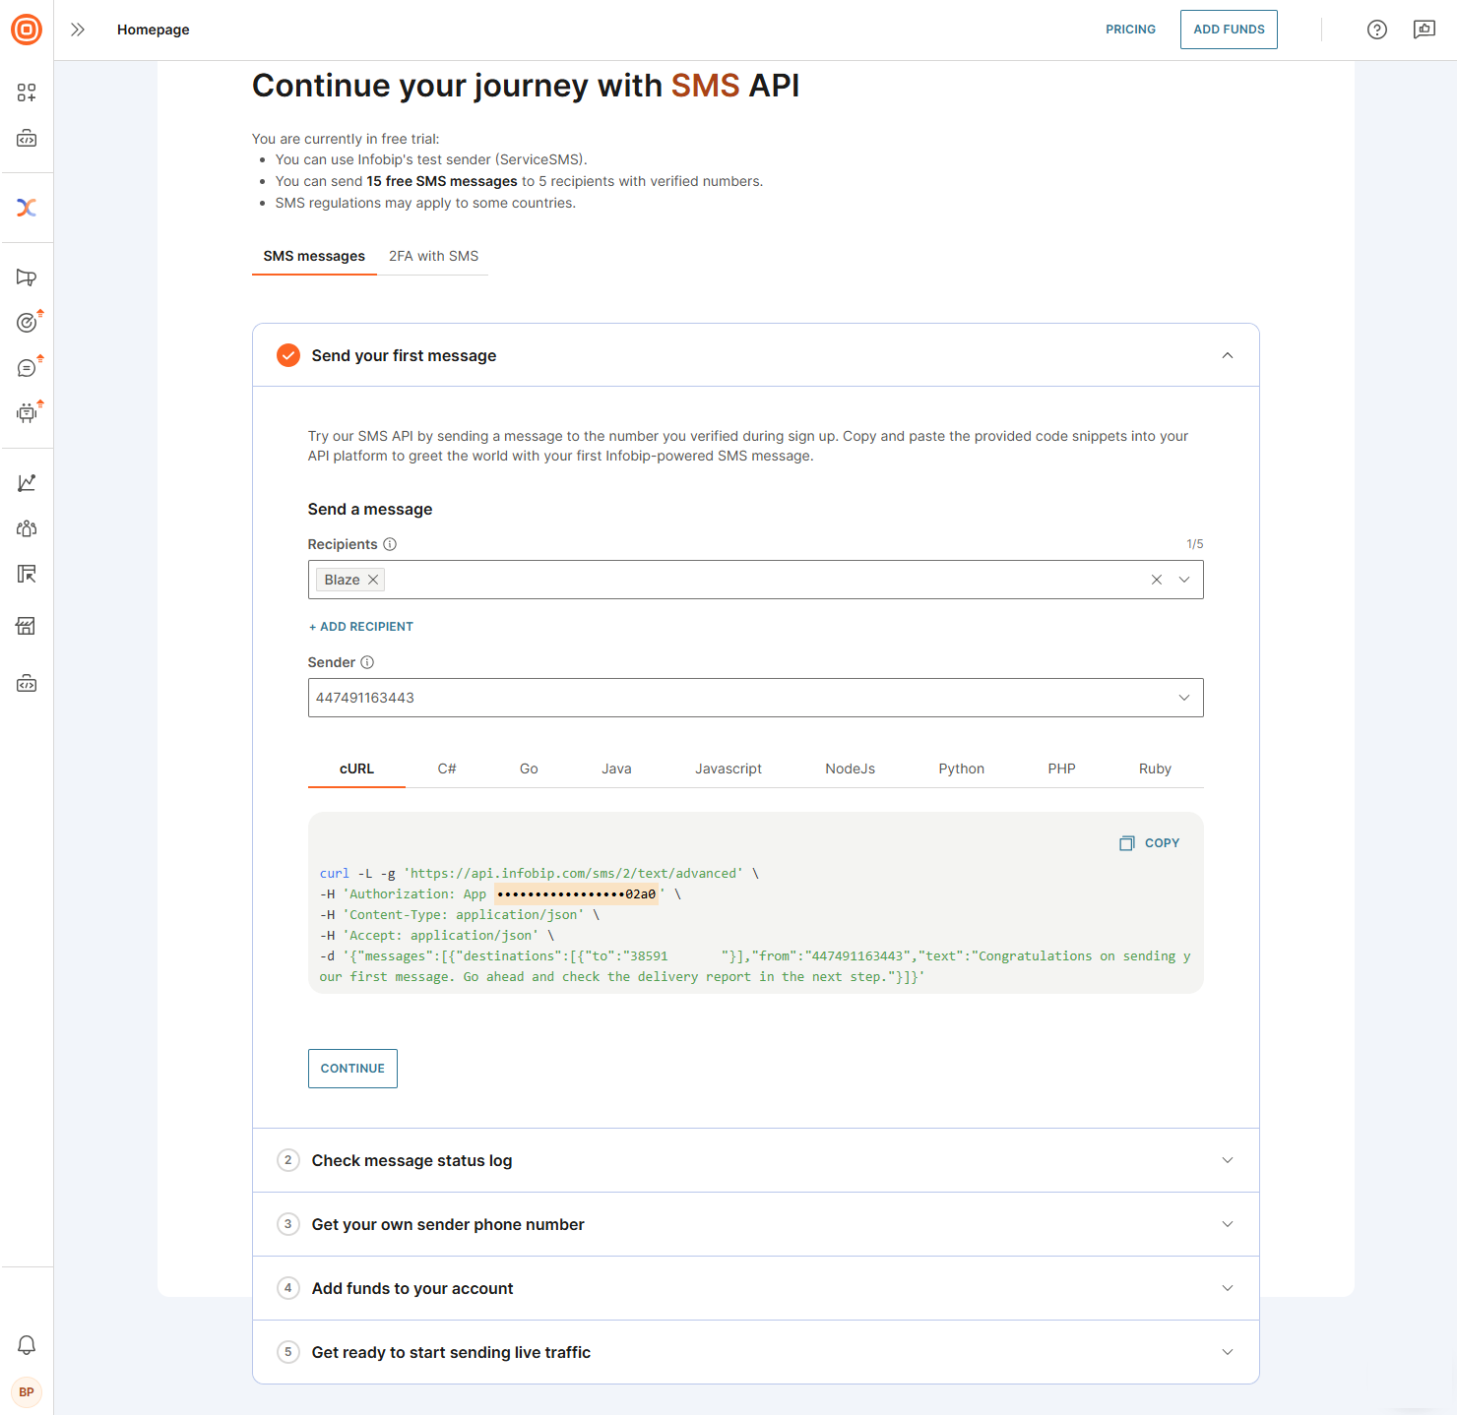Screen dimensions: 1457x1415
Task: Switch to SMS messages tab
Action: [314, 256]
